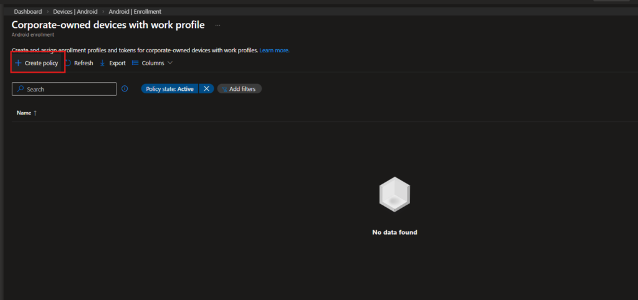Open the ellipsis menu beside the page title
The width and height of the screenshot is (638, 300).
(x=218, y=25)
